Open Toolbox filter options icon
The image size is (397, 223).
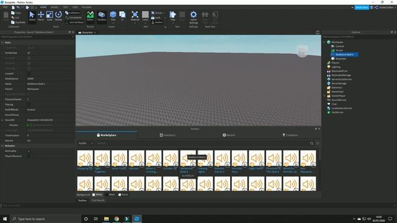pyautogui.click(x=318, y=143)
